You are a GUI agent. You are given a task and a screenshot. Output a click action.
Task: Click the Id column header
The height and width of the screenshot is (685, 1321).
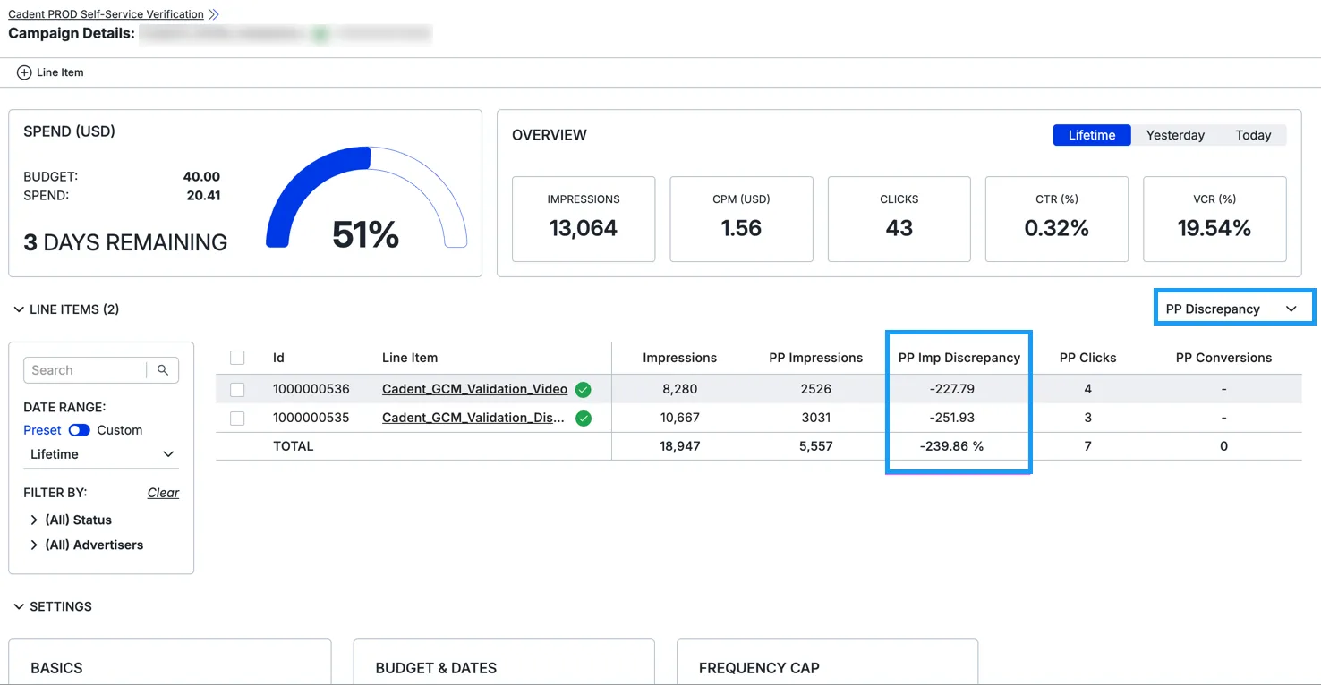pyautogui.click(x=278, y=358)
